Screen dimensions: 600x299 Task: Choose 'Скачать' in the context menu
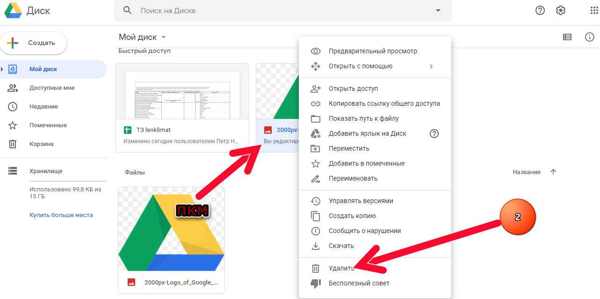coord(375,246)
